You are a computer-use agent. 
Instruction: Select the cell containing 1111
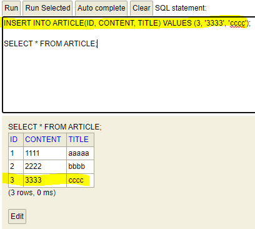45,153
